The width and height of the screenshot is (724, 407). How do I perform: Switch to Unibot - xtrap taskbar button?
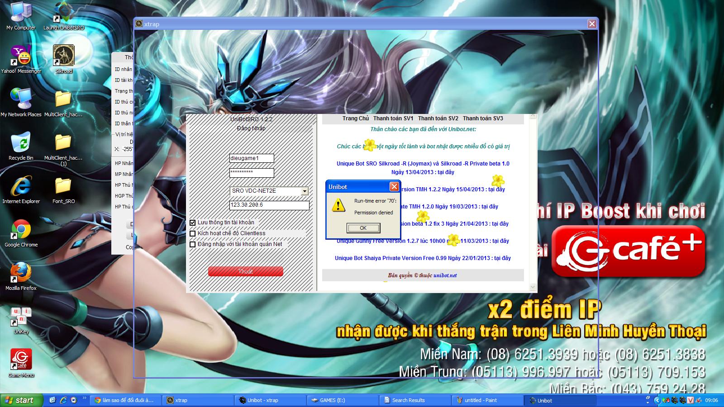coord(270,400)
